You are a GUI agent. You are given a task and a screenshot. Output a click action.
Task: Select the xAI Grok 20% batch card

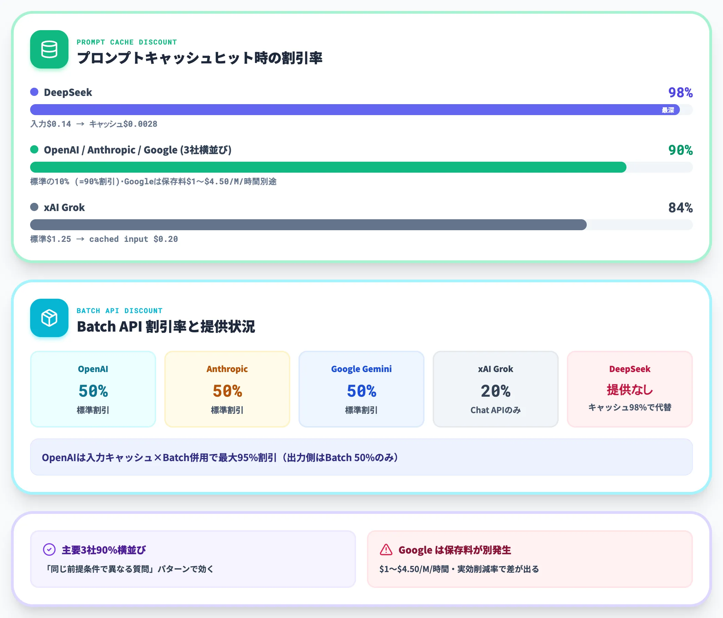[495, 389]
